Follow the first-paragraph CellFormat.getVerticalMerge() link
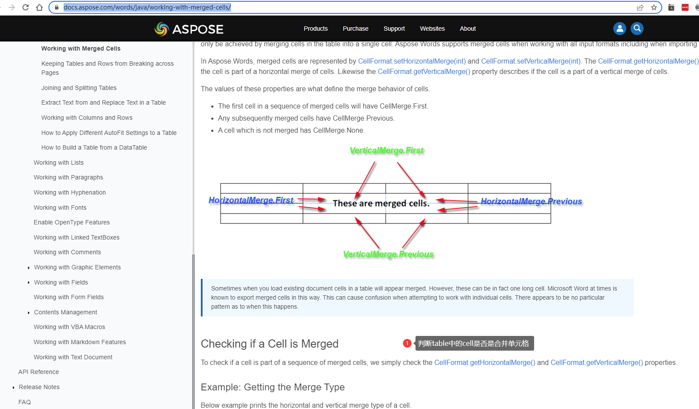This screenshot has height=409, width=699. coord(424,71)
